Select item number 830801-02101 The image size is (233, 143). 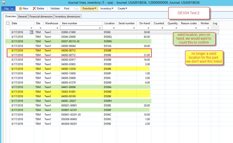click(69, 110)
